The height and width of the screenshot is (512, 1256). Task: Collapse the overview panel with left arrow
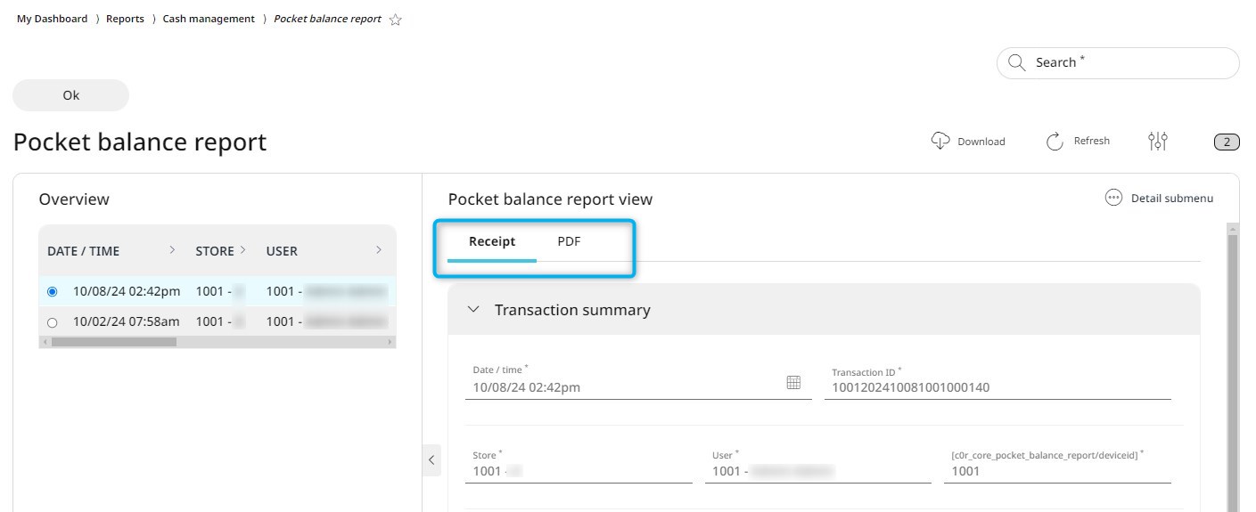coord(431,459)
